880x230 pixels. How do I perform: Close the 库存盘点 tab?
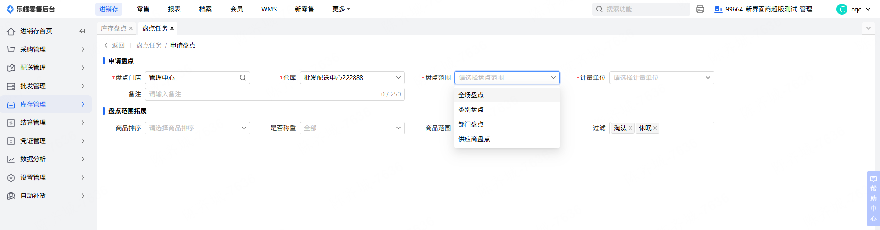click(x=131, y=28)
